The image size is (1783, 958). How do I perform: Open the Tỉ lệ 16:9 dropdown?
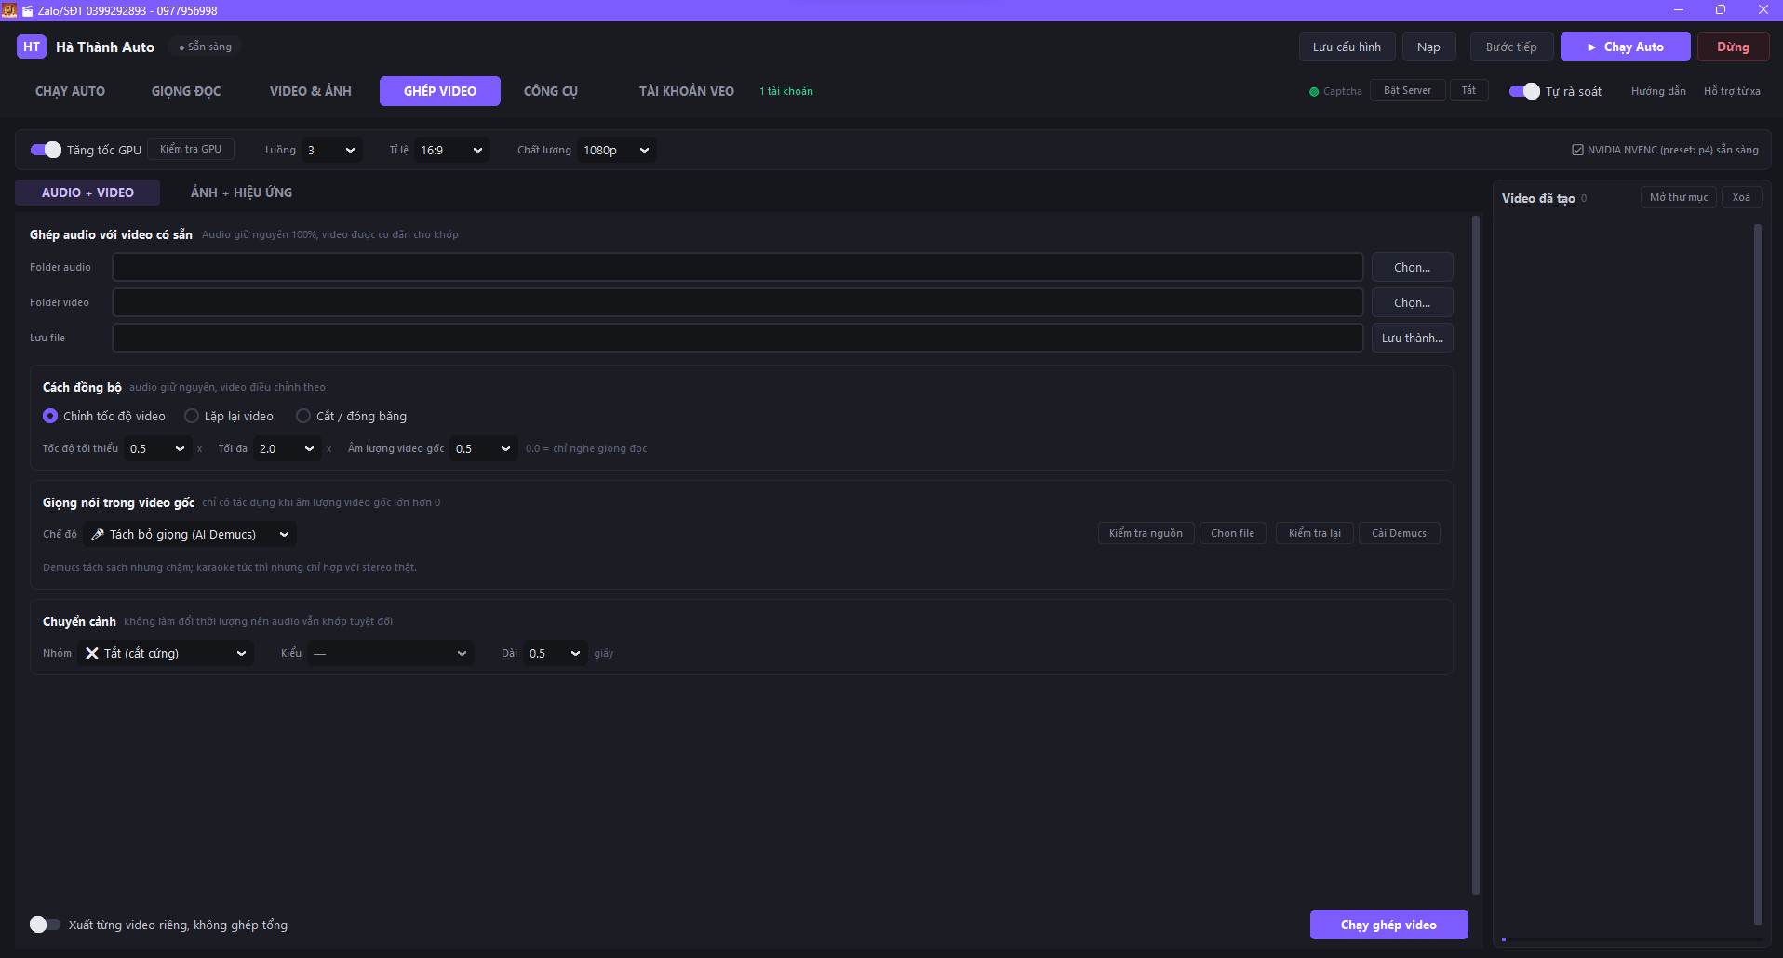click(x=452, y=150)
